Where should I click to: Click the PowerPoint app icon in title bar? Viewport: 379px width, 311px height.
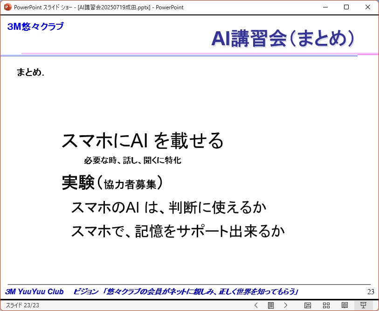(x=7, y=7)
